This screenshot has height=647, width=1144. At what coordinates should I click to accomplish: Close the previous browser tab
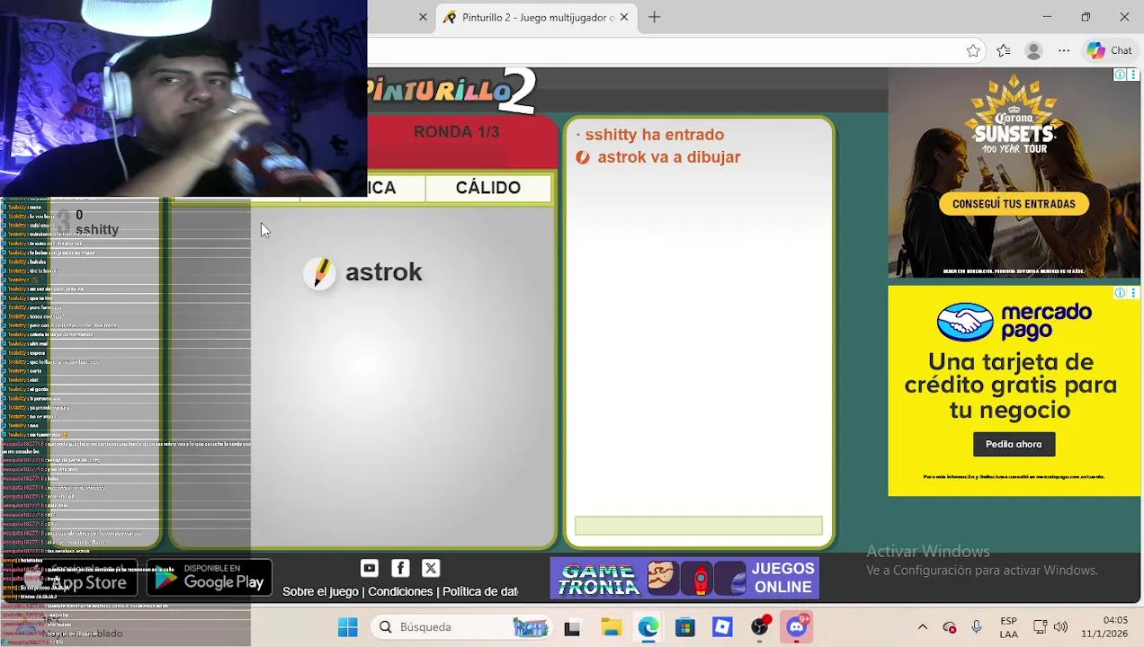pos(423,17)
